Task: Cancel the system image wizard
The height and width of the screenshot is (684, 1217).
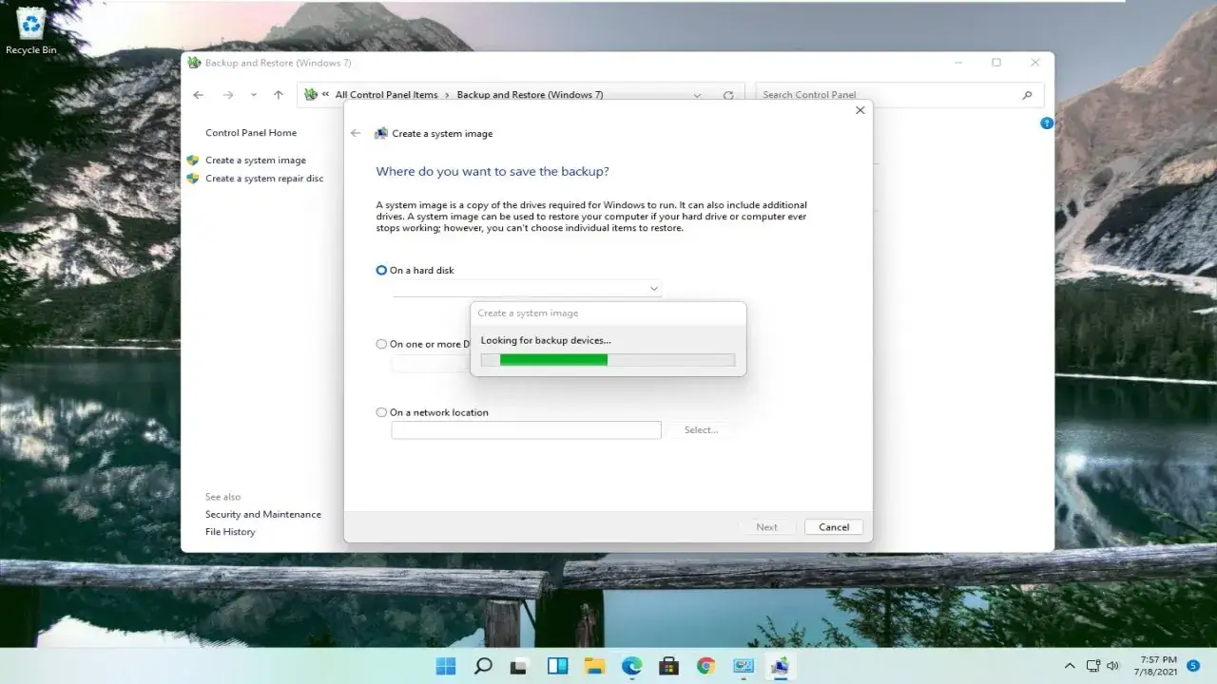Action: pyautogui.click(x=834, y=527)
